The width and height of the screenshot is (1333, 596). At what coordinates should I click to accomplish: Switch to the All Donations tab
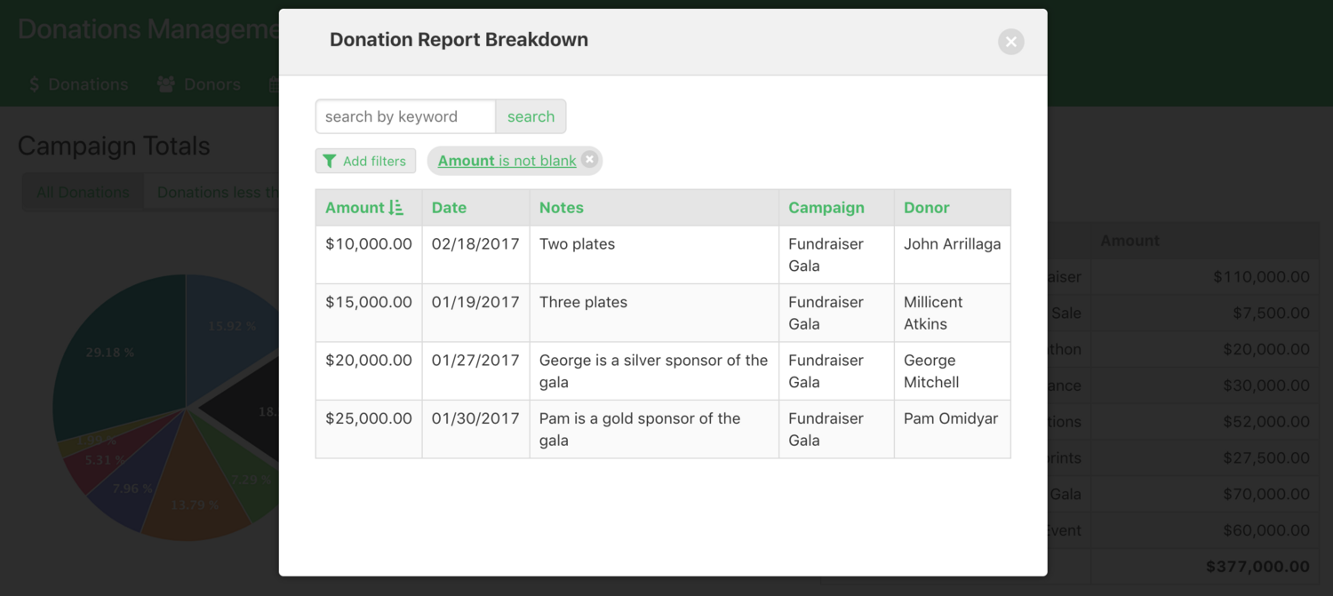[x=83, y=192]
